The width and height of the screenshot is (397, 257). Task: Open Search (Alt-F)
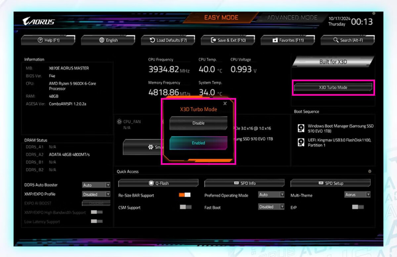tap(348, 40)
